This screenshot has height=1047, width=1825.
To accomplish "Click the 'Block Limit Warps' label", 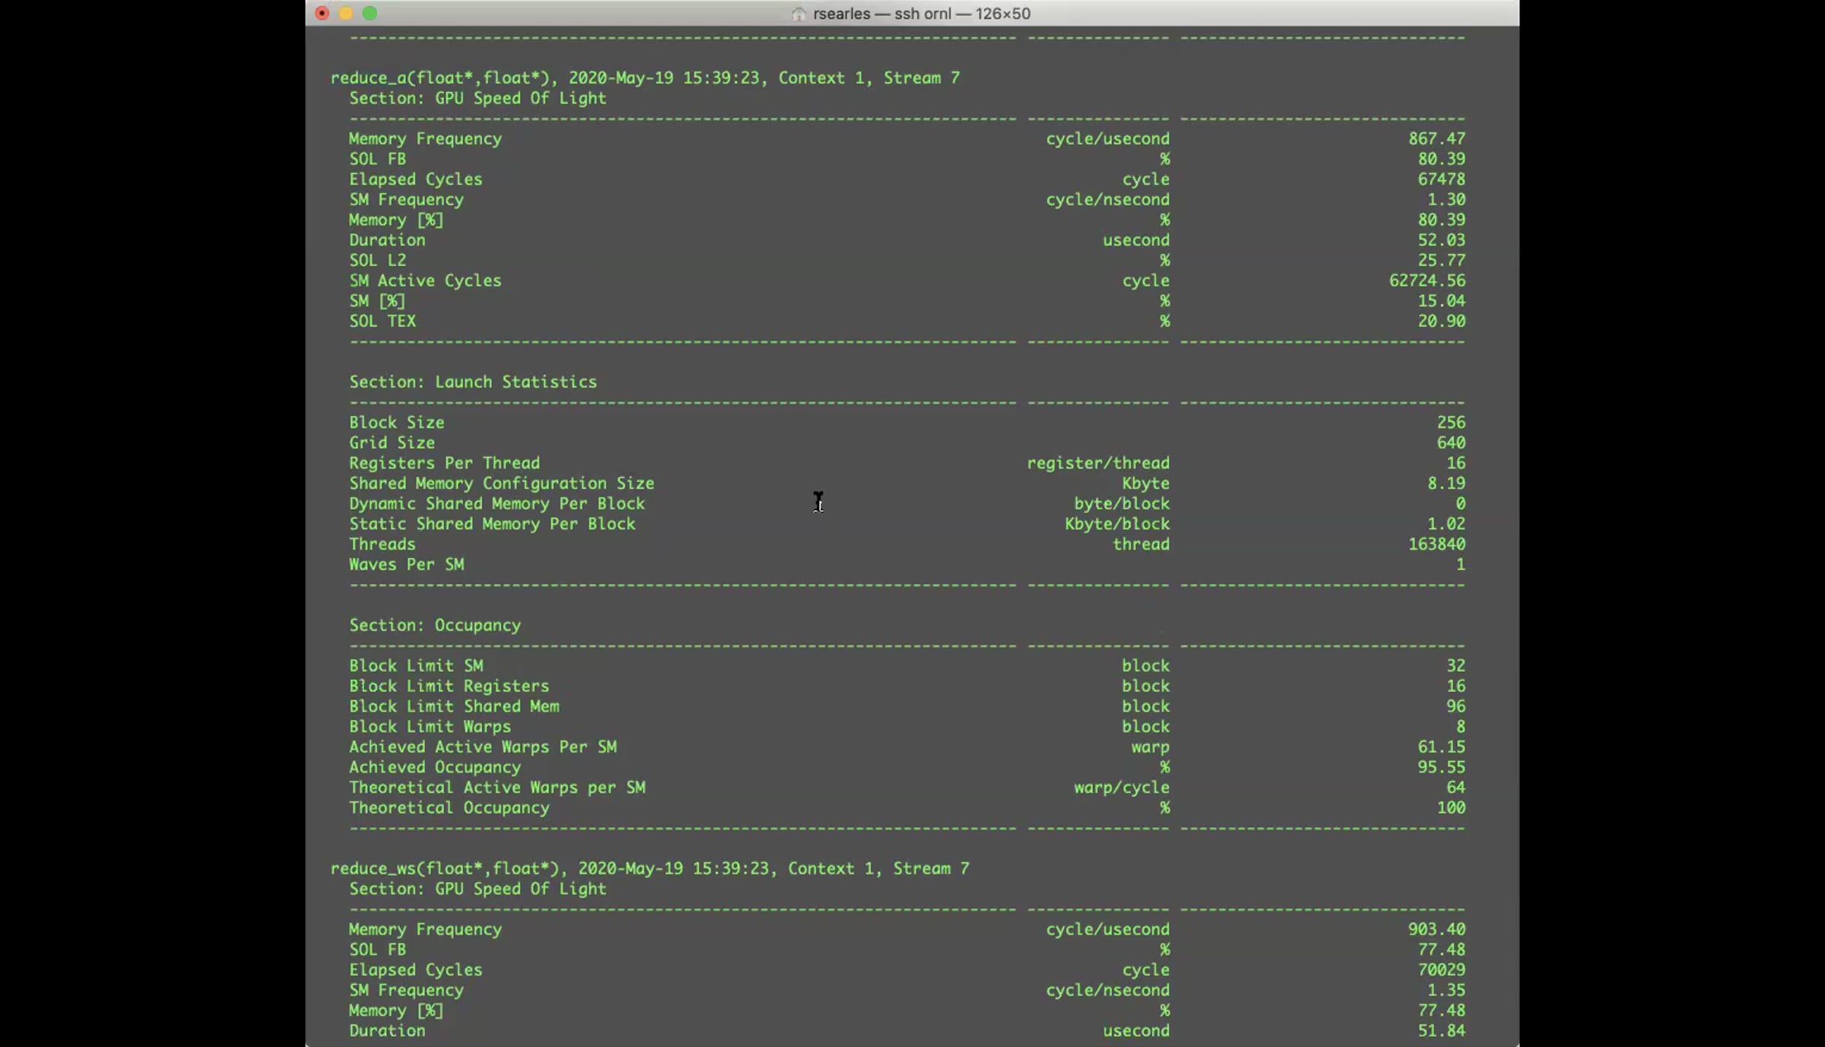I will coord(430,727).
